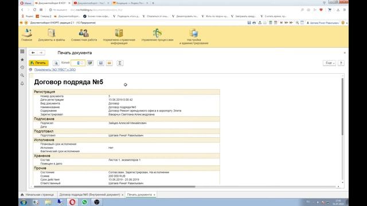
Task: Open Favorites star in sidebar
Action: (22, 60)
